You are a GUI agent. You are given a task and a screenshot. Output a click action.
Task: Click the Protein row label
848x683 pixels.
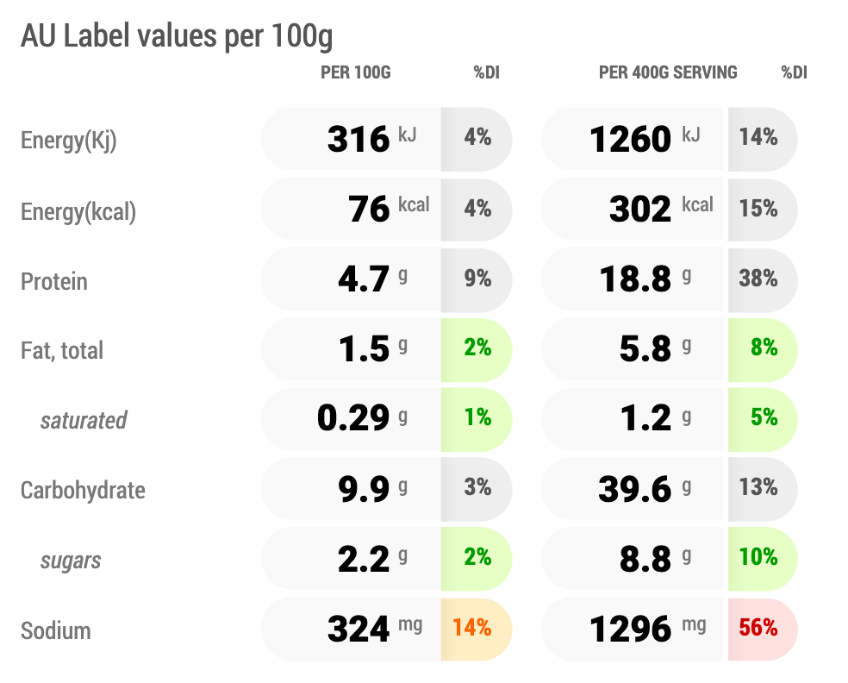[x=54, y=281]
